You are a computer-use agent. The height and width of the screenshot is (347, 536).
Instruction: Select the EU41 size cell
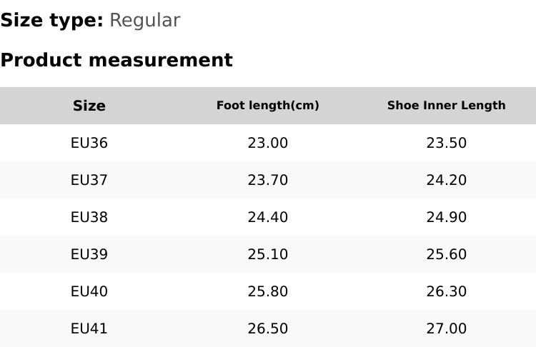pos(89,328)
